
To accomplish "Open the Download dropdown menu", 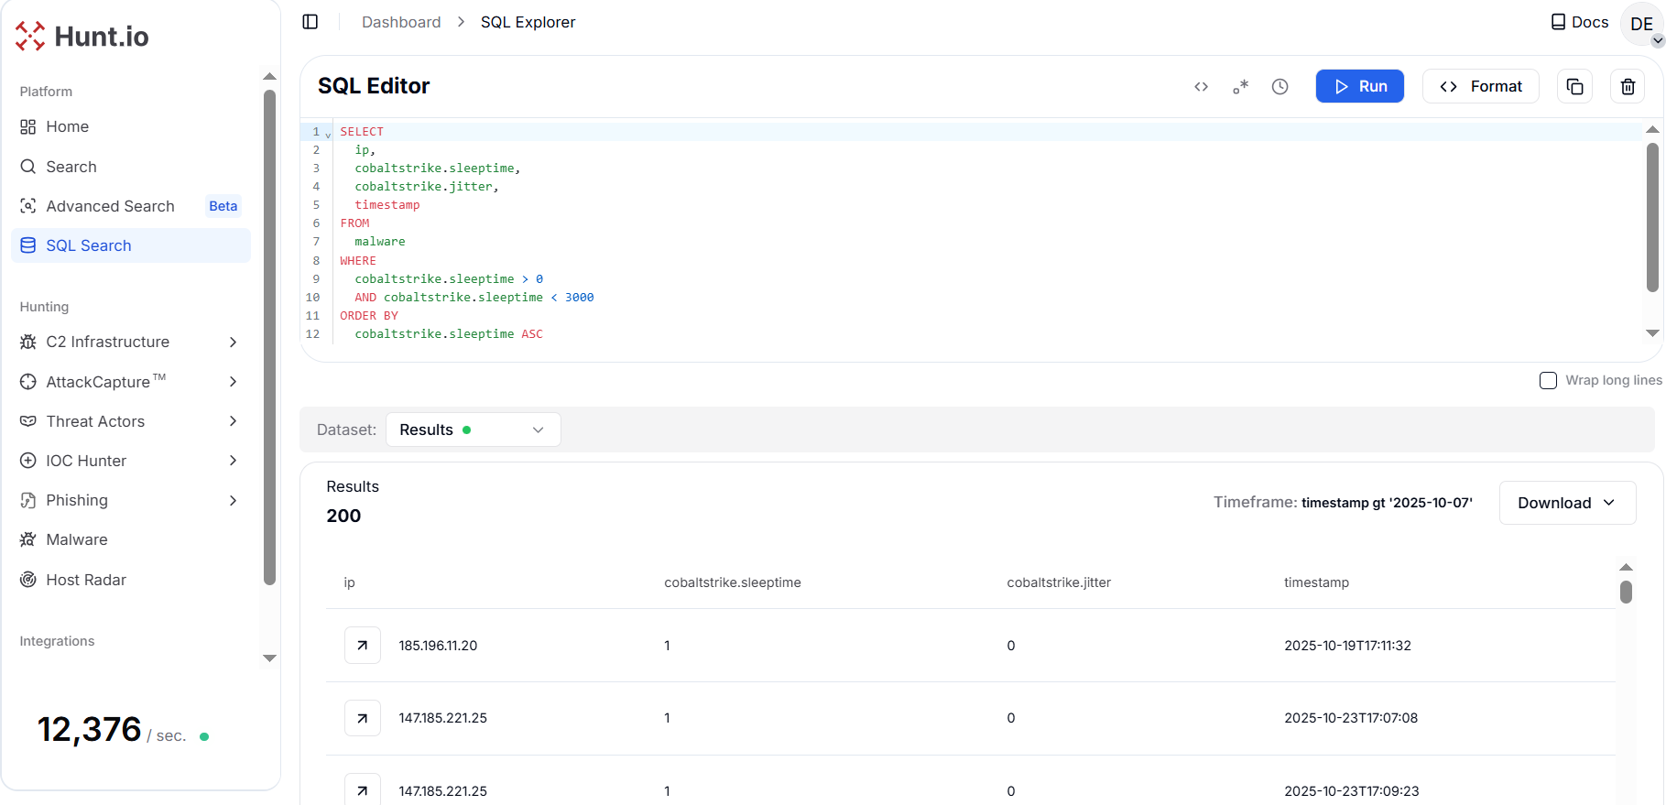I will pos(1566,503).
